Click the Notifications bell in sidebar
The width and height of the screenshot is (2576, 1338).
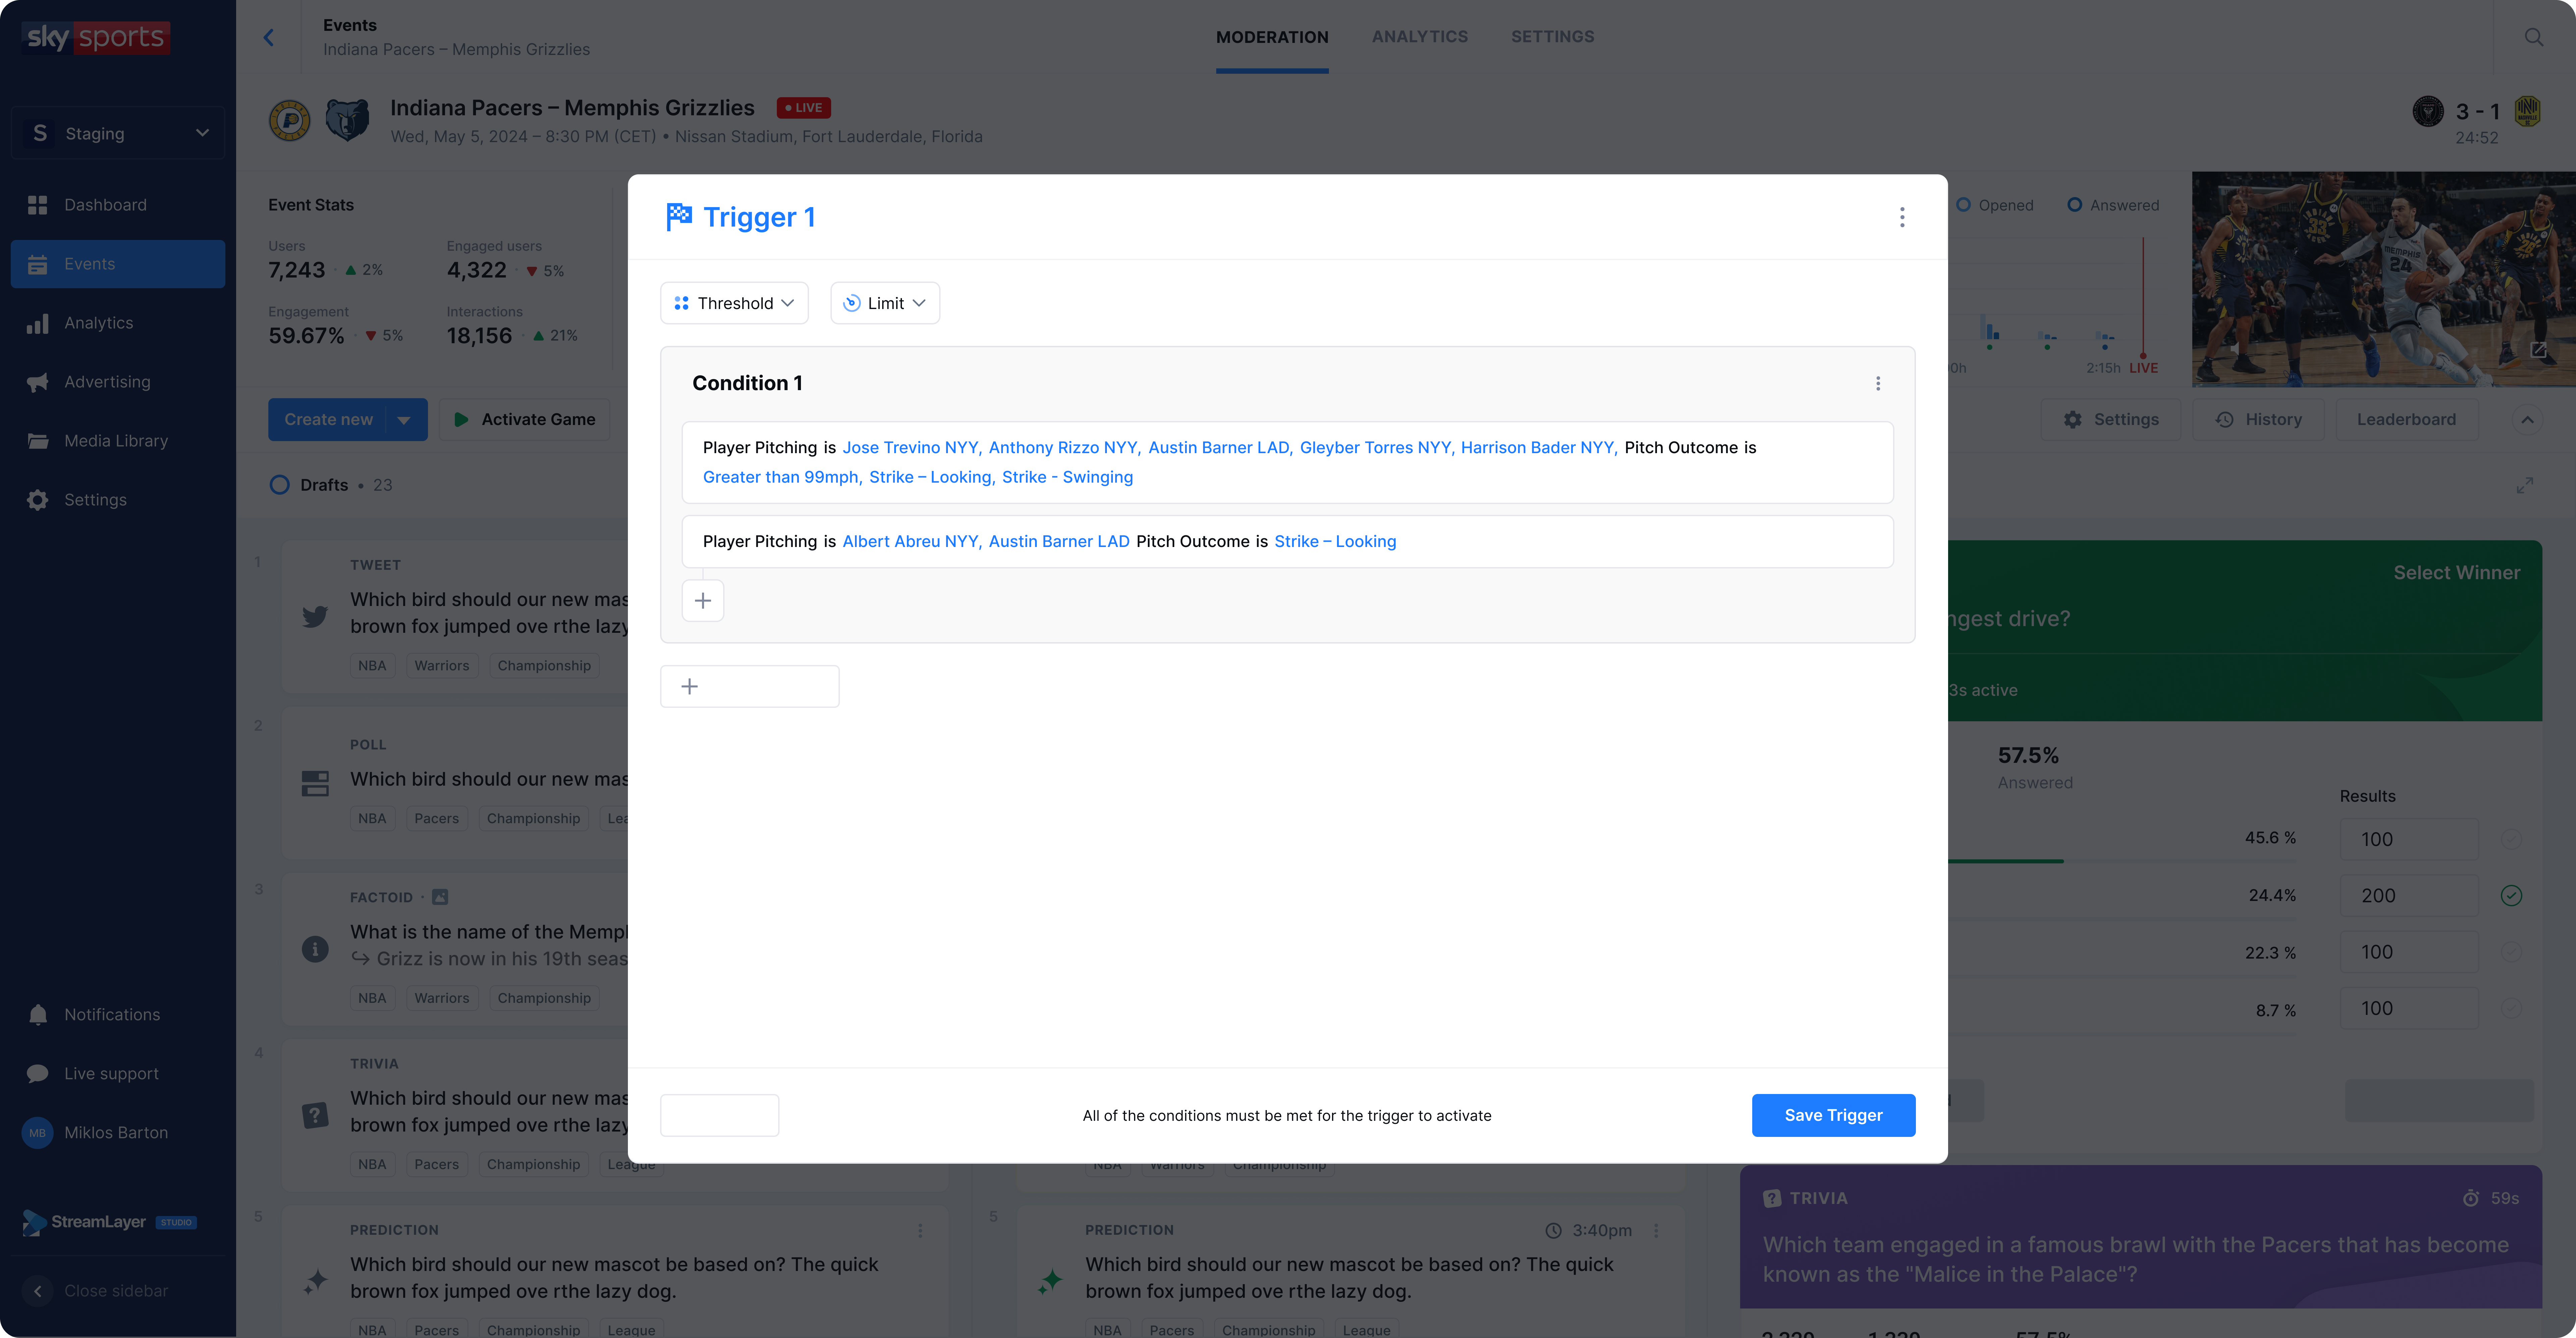(38, 1014)
